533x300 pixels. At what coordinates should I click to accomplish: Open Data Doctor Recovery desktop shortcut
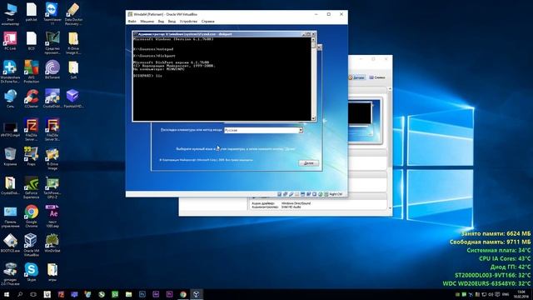pyautogui.click(x=73, y=13)
